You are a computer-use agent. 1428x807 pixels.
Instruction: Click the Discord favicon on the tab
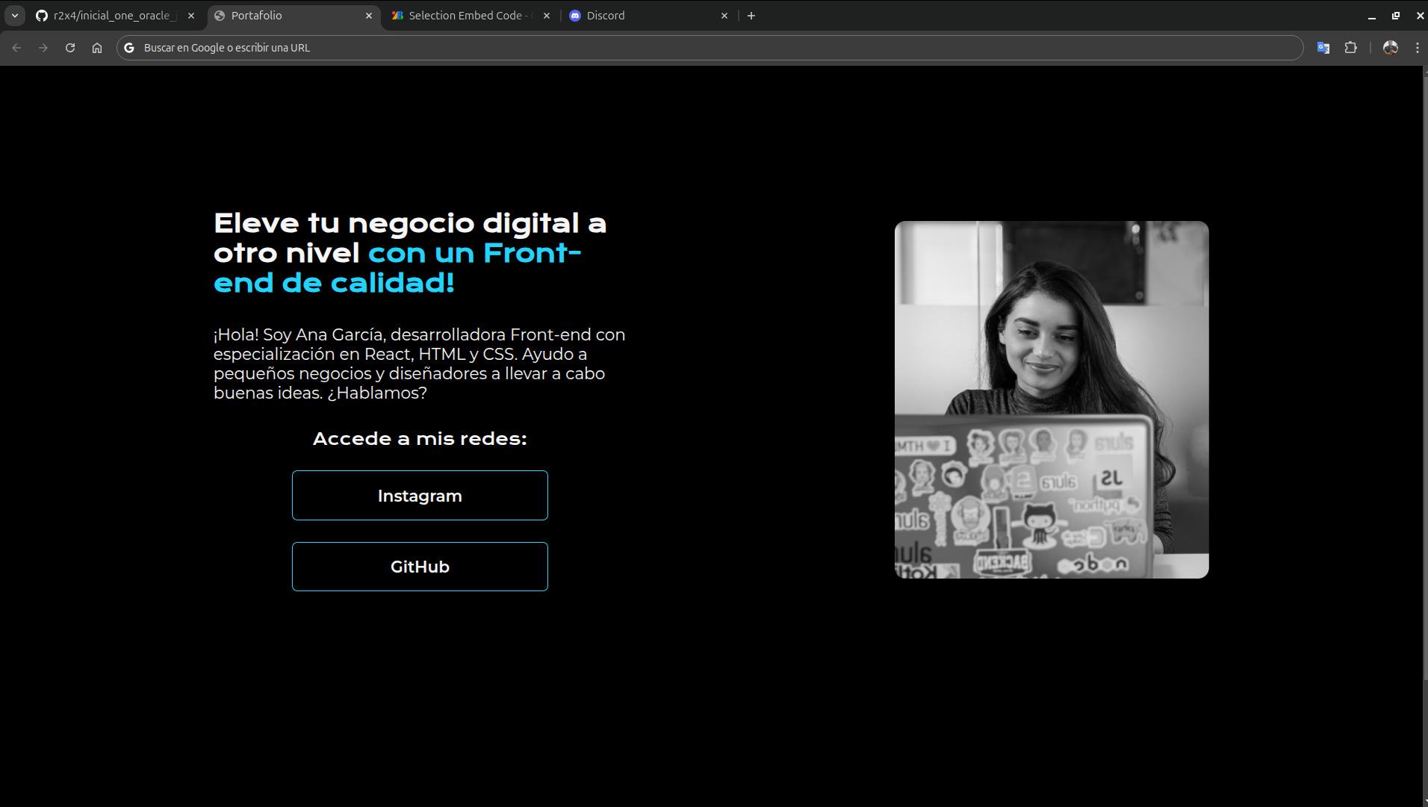click(575, 16)
